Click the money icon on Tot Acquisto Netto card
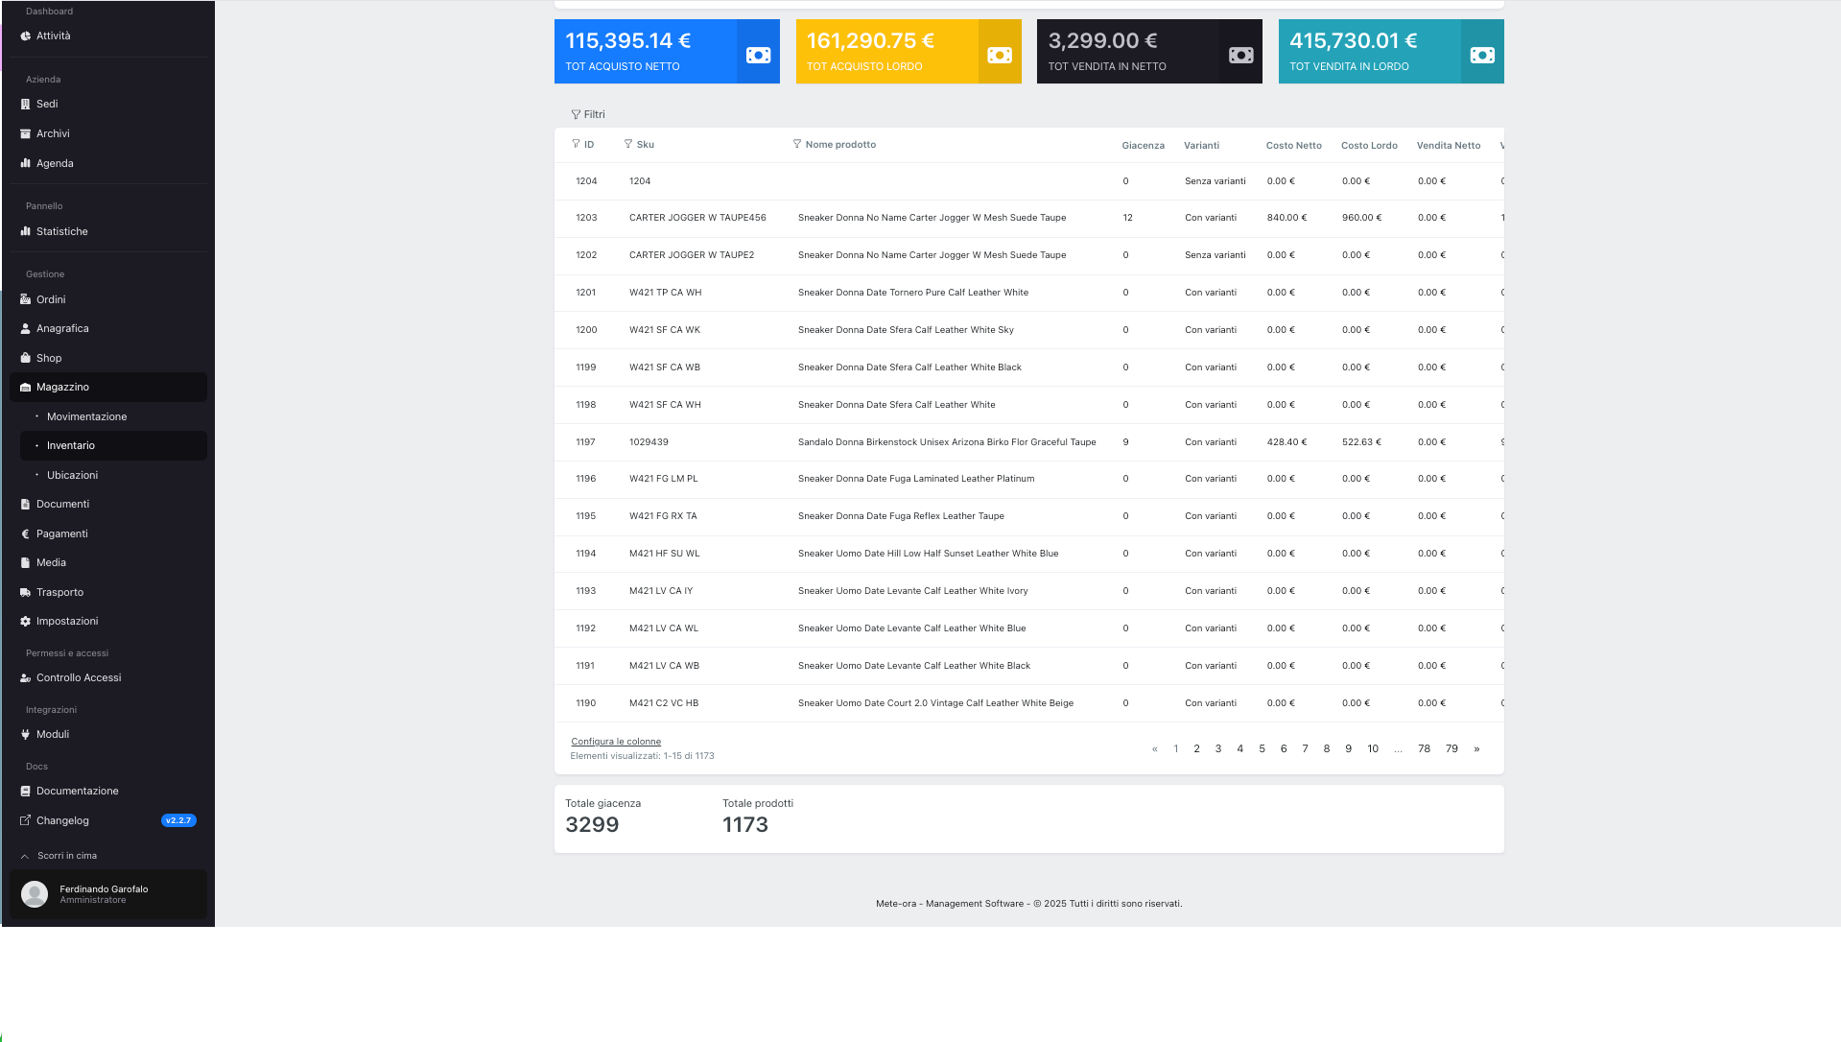 point(758,55)
